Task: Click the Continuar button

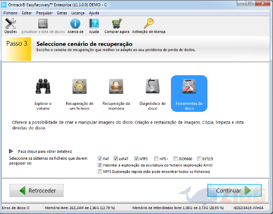Action: point(235,191)
